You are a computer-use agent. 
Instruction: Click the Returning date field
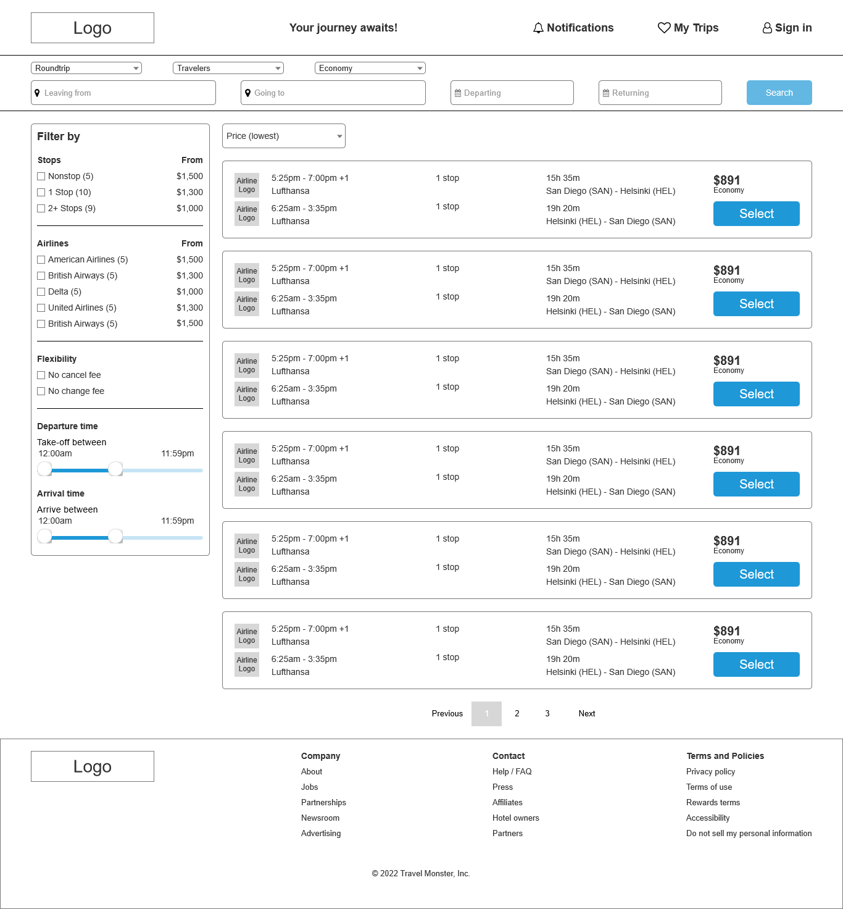[x=660, y=93]
